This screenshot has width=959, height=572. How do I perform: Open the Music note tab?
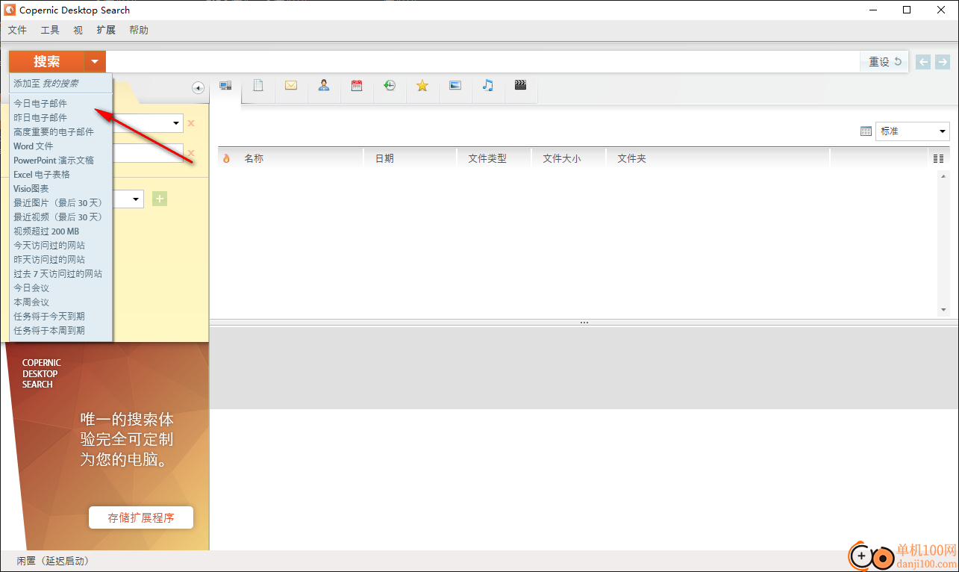tap(488, 85)
